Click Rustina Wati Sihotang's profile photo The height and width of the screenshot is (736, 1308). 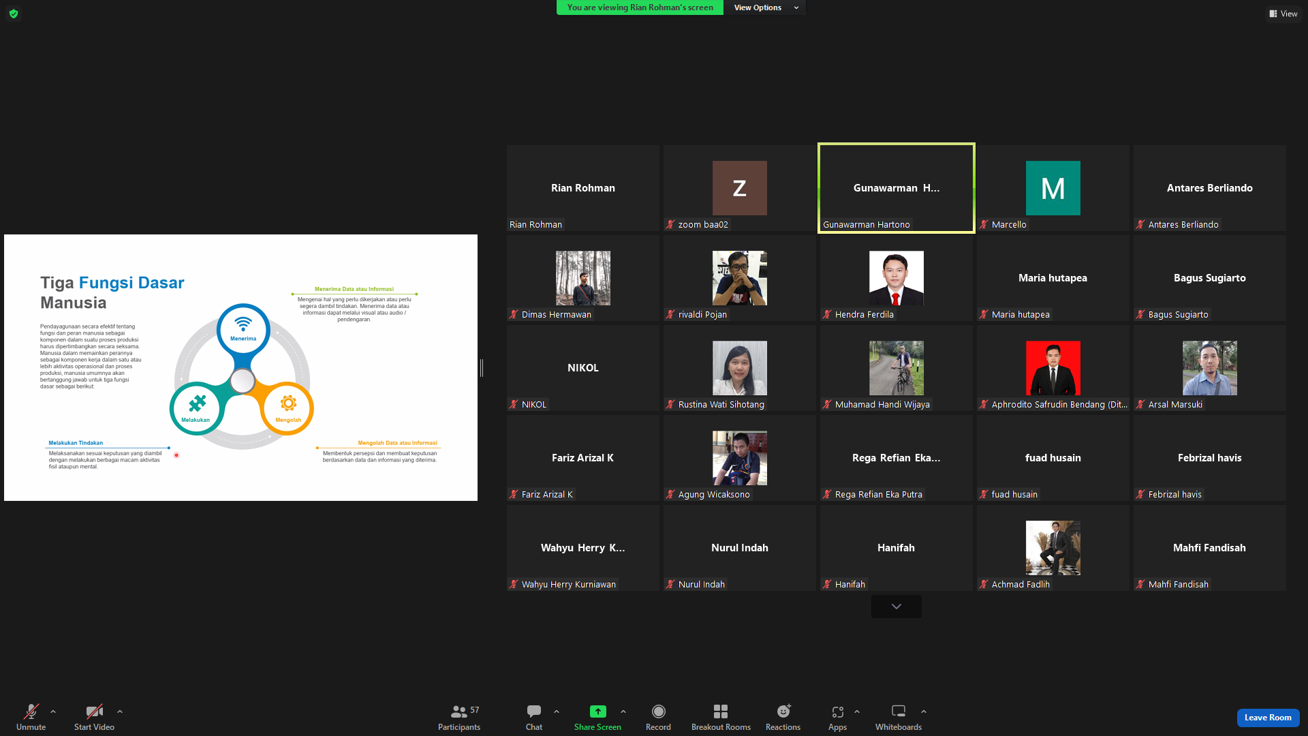click(740, 368)
